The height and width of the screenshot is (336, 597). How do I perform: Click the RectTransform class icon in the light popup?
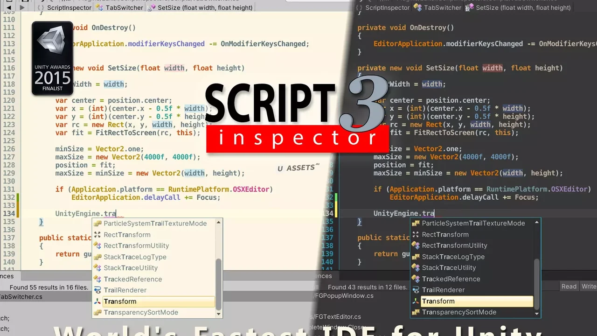97,235
